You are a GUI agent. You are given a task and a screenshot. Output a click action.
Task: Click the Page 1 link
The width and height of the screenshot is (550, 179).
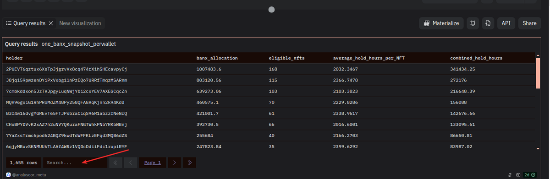[153, 163]
